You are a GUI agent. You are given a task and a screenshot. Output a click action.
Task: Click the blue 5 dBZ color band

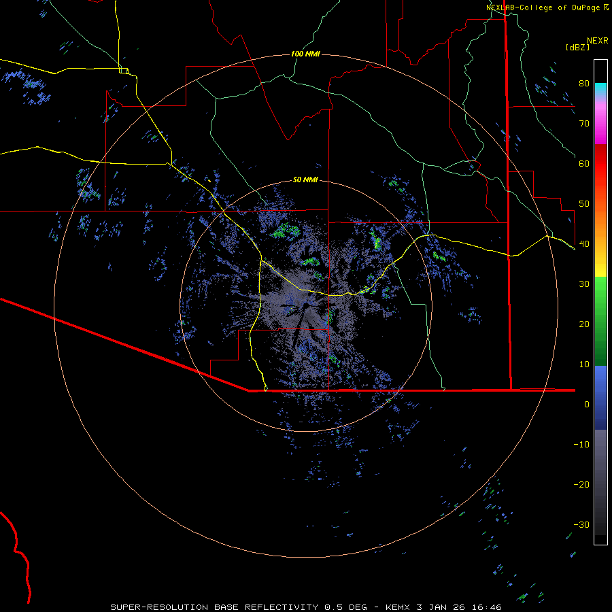600,384
